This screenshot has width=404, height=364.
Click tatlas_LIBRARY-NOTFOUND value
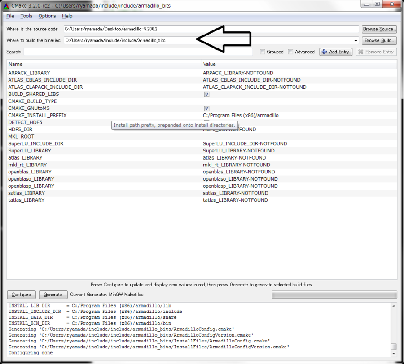pyautogui.click(x=236, y=200)
